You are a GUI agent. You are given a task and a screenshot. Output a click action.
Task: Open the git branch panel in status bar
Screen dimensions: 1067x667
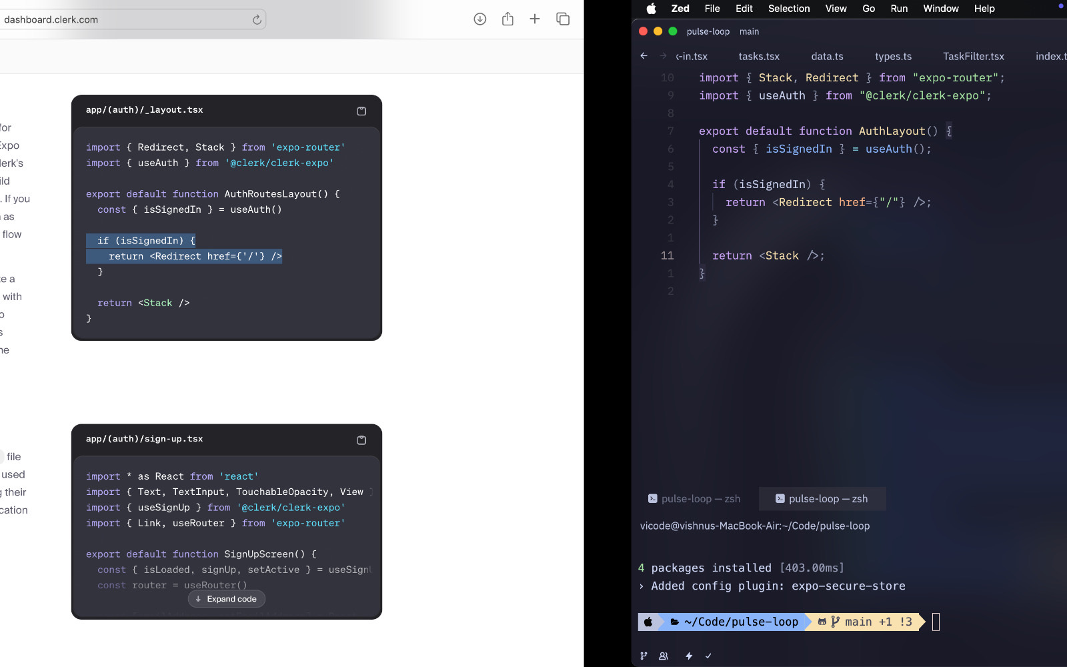(644, 656)
